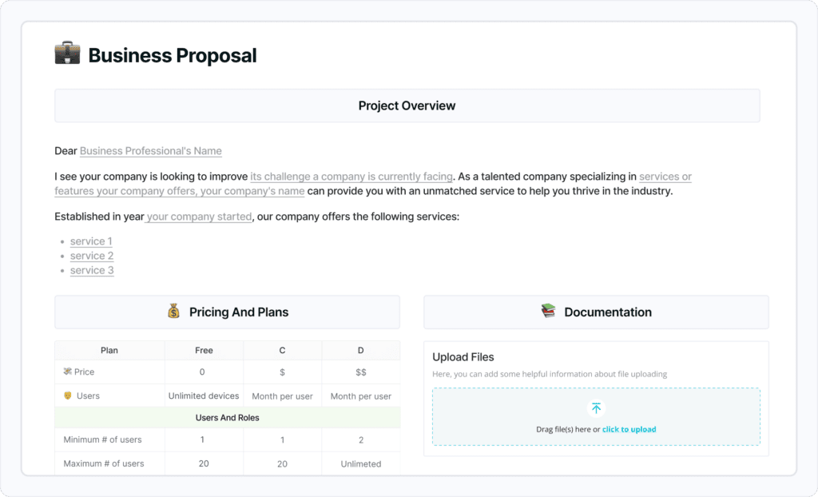Image resolution: width=818 pixels, height=497 pixels.
Task: Click the Users And Roles table row
Action: click(227, 417)
